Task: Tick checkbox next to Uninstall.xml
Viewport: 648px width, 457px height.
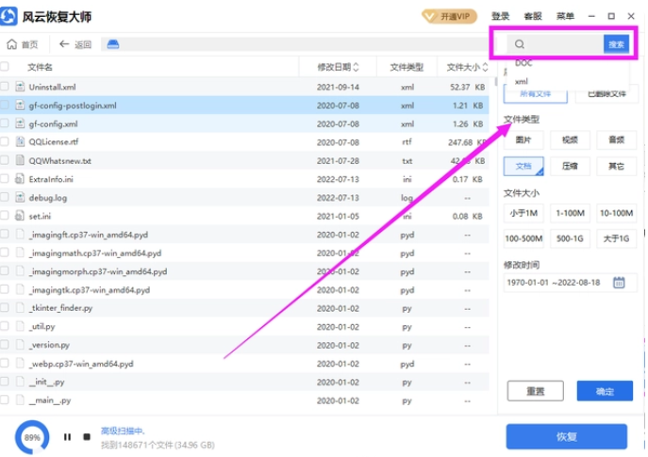Action: 5,87
